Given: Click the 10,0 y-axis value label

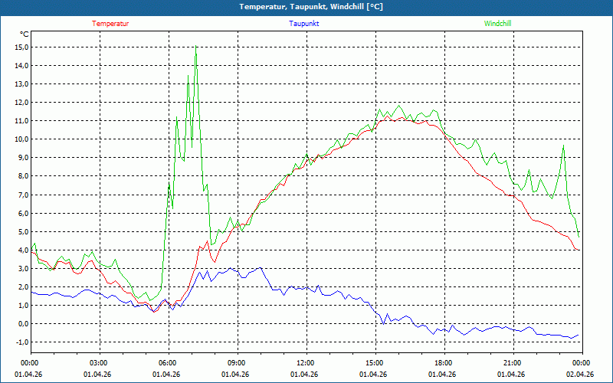Looking at the screenshot, I should point(21,139).
